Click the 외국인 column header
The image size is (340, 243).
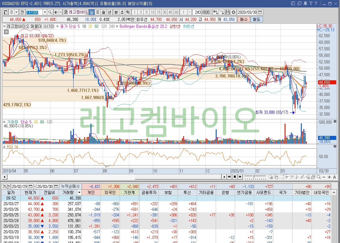110,192
